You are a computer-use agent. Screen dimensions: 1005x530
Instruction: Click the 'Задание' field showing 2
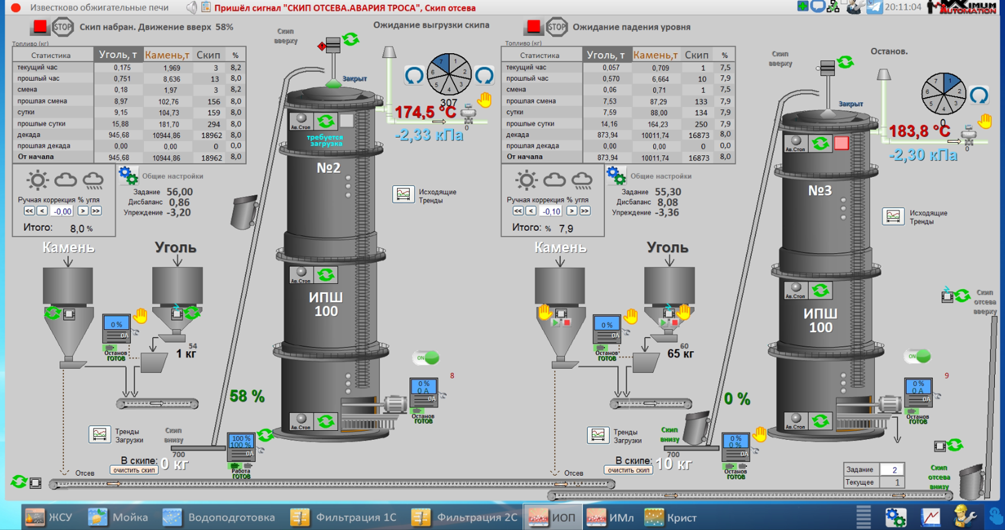coord(892,470)
